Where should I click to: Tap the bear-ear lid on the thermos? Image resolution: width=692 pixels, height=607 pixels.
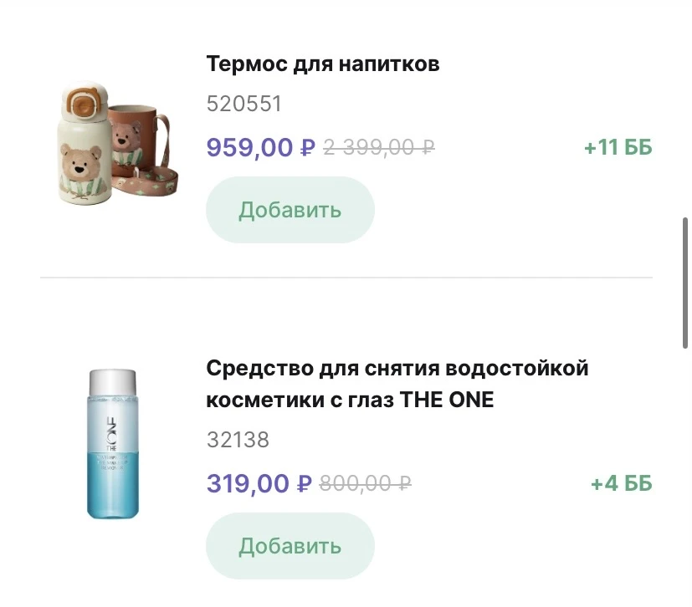click(x=81, y=99)
